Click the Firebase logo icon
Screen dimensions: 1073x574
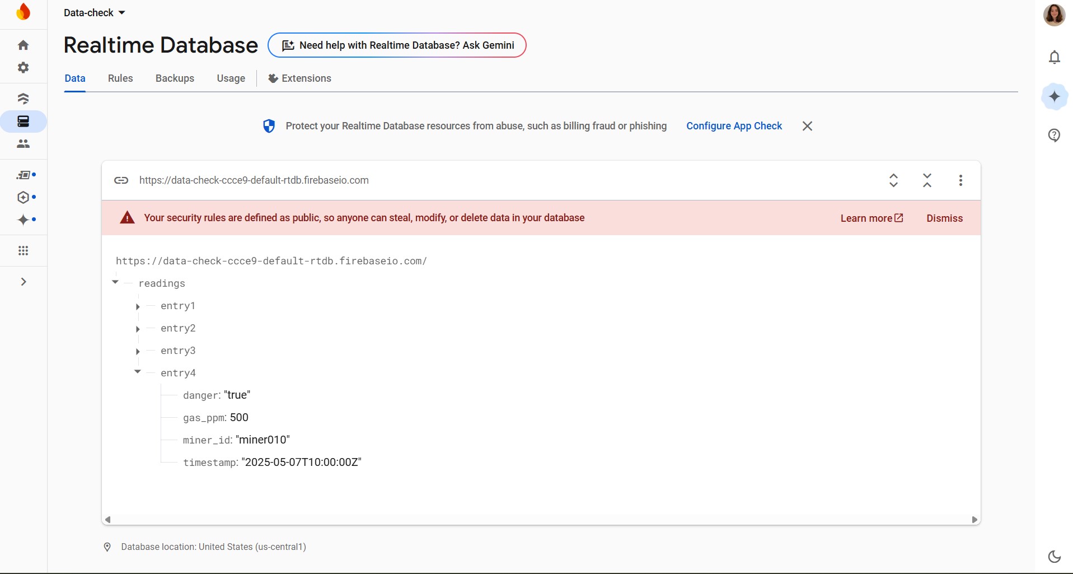pos(24,12)
